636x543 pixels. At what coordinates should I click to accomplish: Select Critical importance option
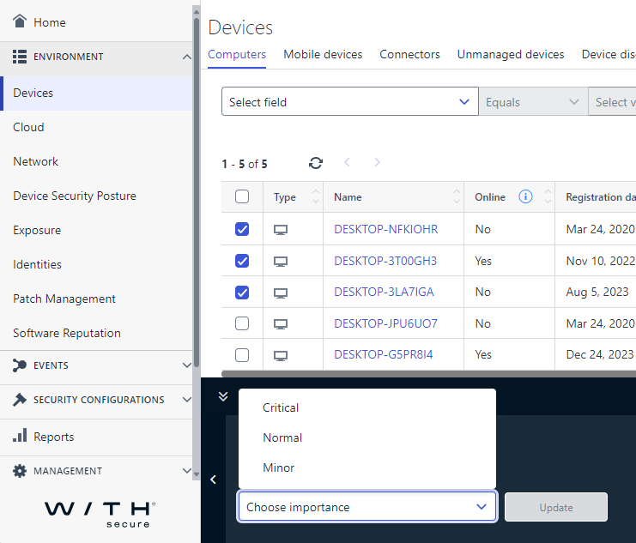[x=367, y=407]
